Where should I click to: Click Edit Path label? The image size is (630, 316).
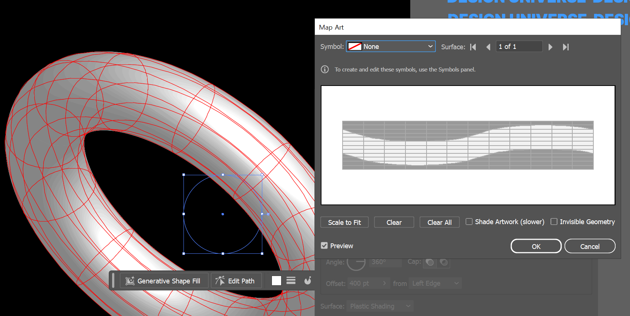(x=241, y=281)
